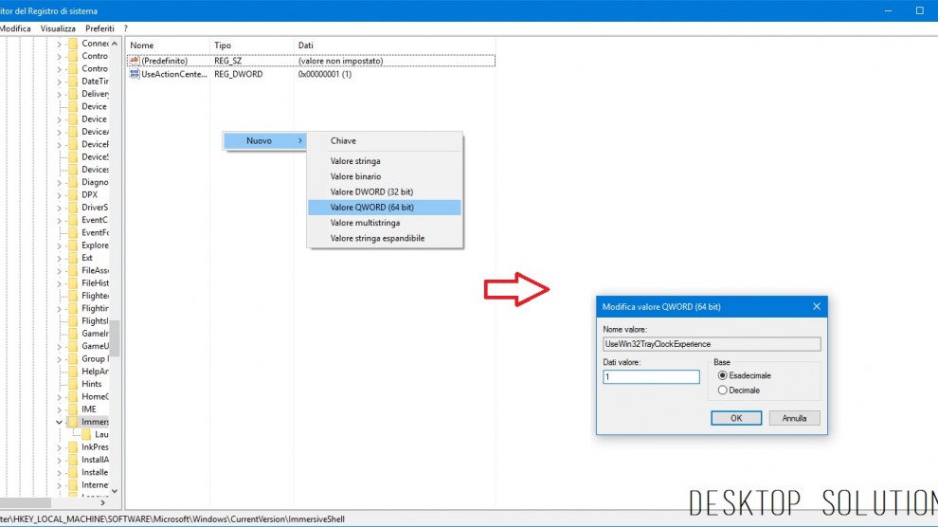
Task: Click the tree scrollbar down arrow
Action: (115, 491)
